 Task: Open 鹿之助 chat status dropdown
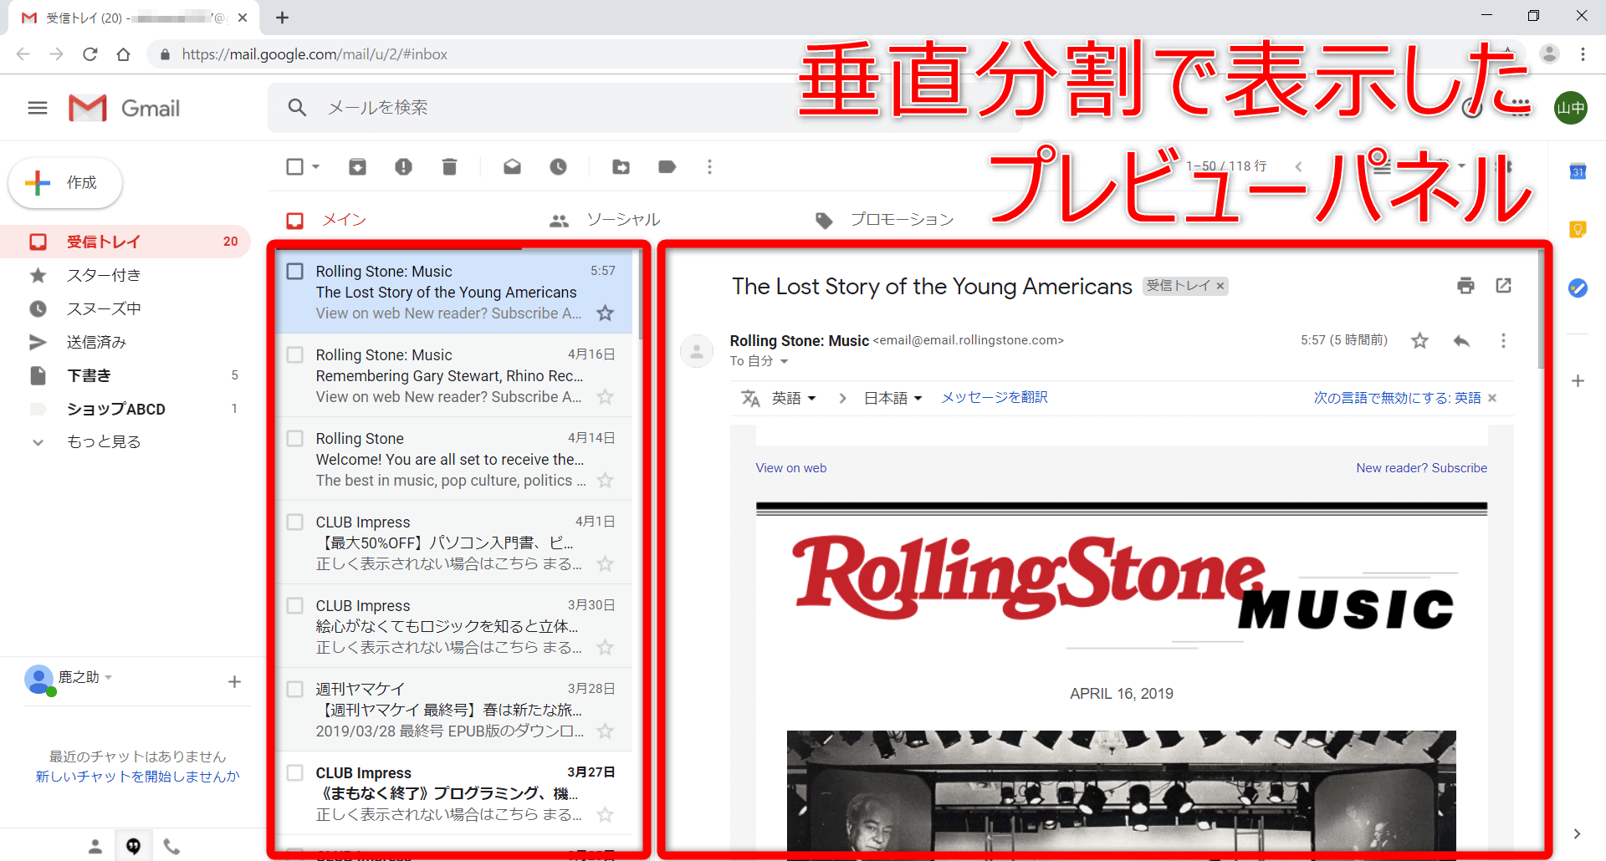pos(109,677)
